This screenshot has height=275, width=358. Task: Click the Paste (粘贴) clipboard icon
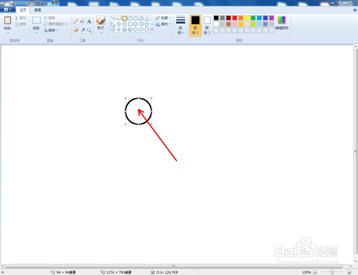8,20
